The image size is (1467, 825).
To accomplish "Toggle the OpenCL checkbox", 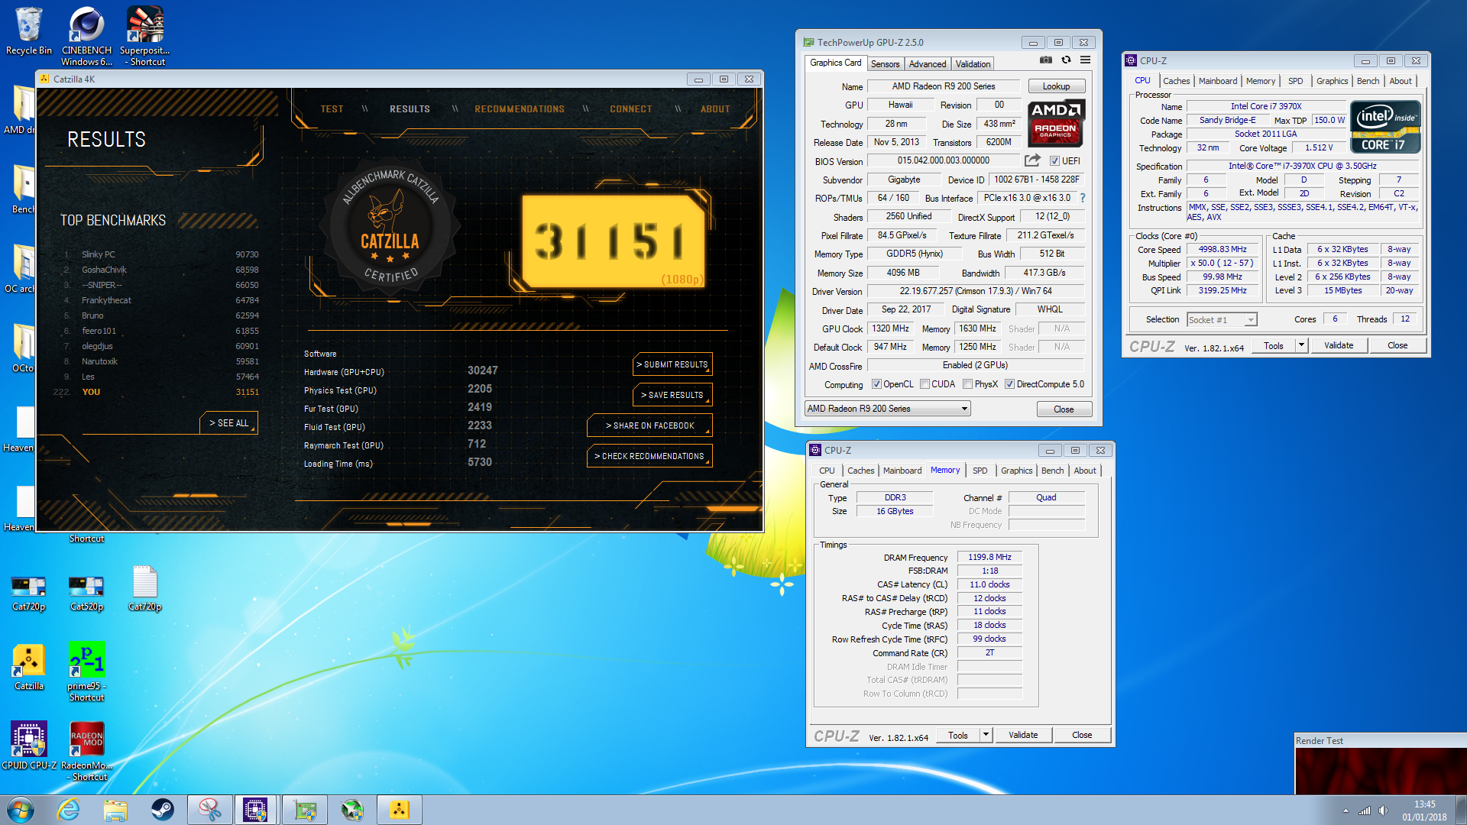I will (x=877, y=384).
